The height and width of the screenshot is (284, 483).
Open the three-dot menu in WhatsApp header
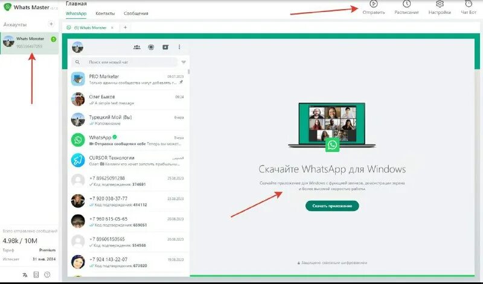click(x=179, y=47)
